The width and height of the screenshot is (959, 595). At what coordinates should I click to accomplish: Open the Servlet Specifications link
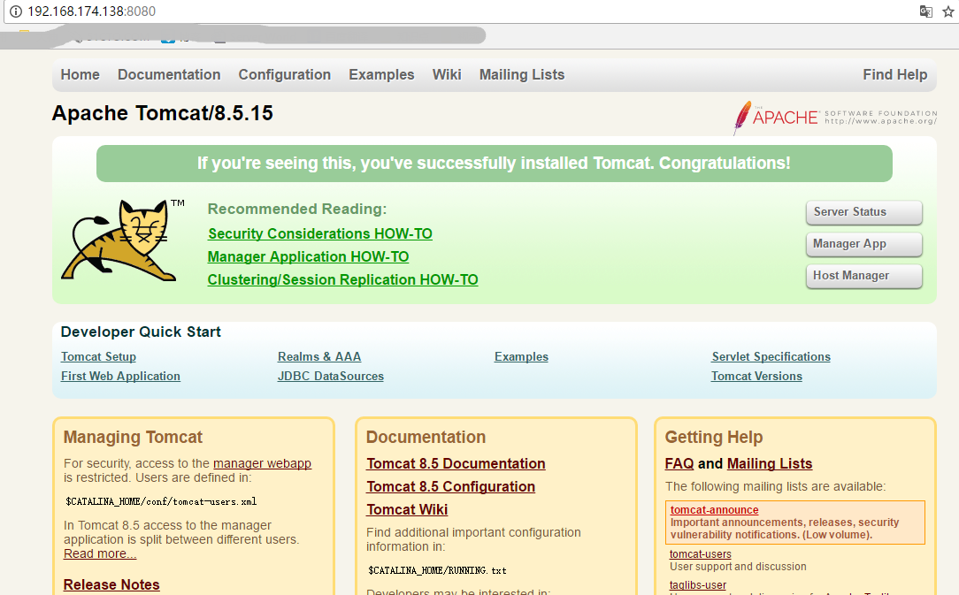771,356
